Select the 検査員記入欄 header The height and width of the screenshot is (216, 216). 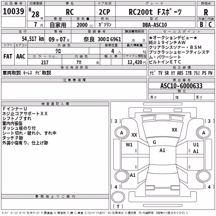55,104
